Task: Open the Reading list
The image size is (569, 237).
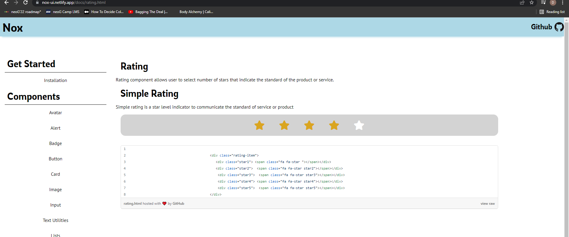Action: click(x=552, y=12)
